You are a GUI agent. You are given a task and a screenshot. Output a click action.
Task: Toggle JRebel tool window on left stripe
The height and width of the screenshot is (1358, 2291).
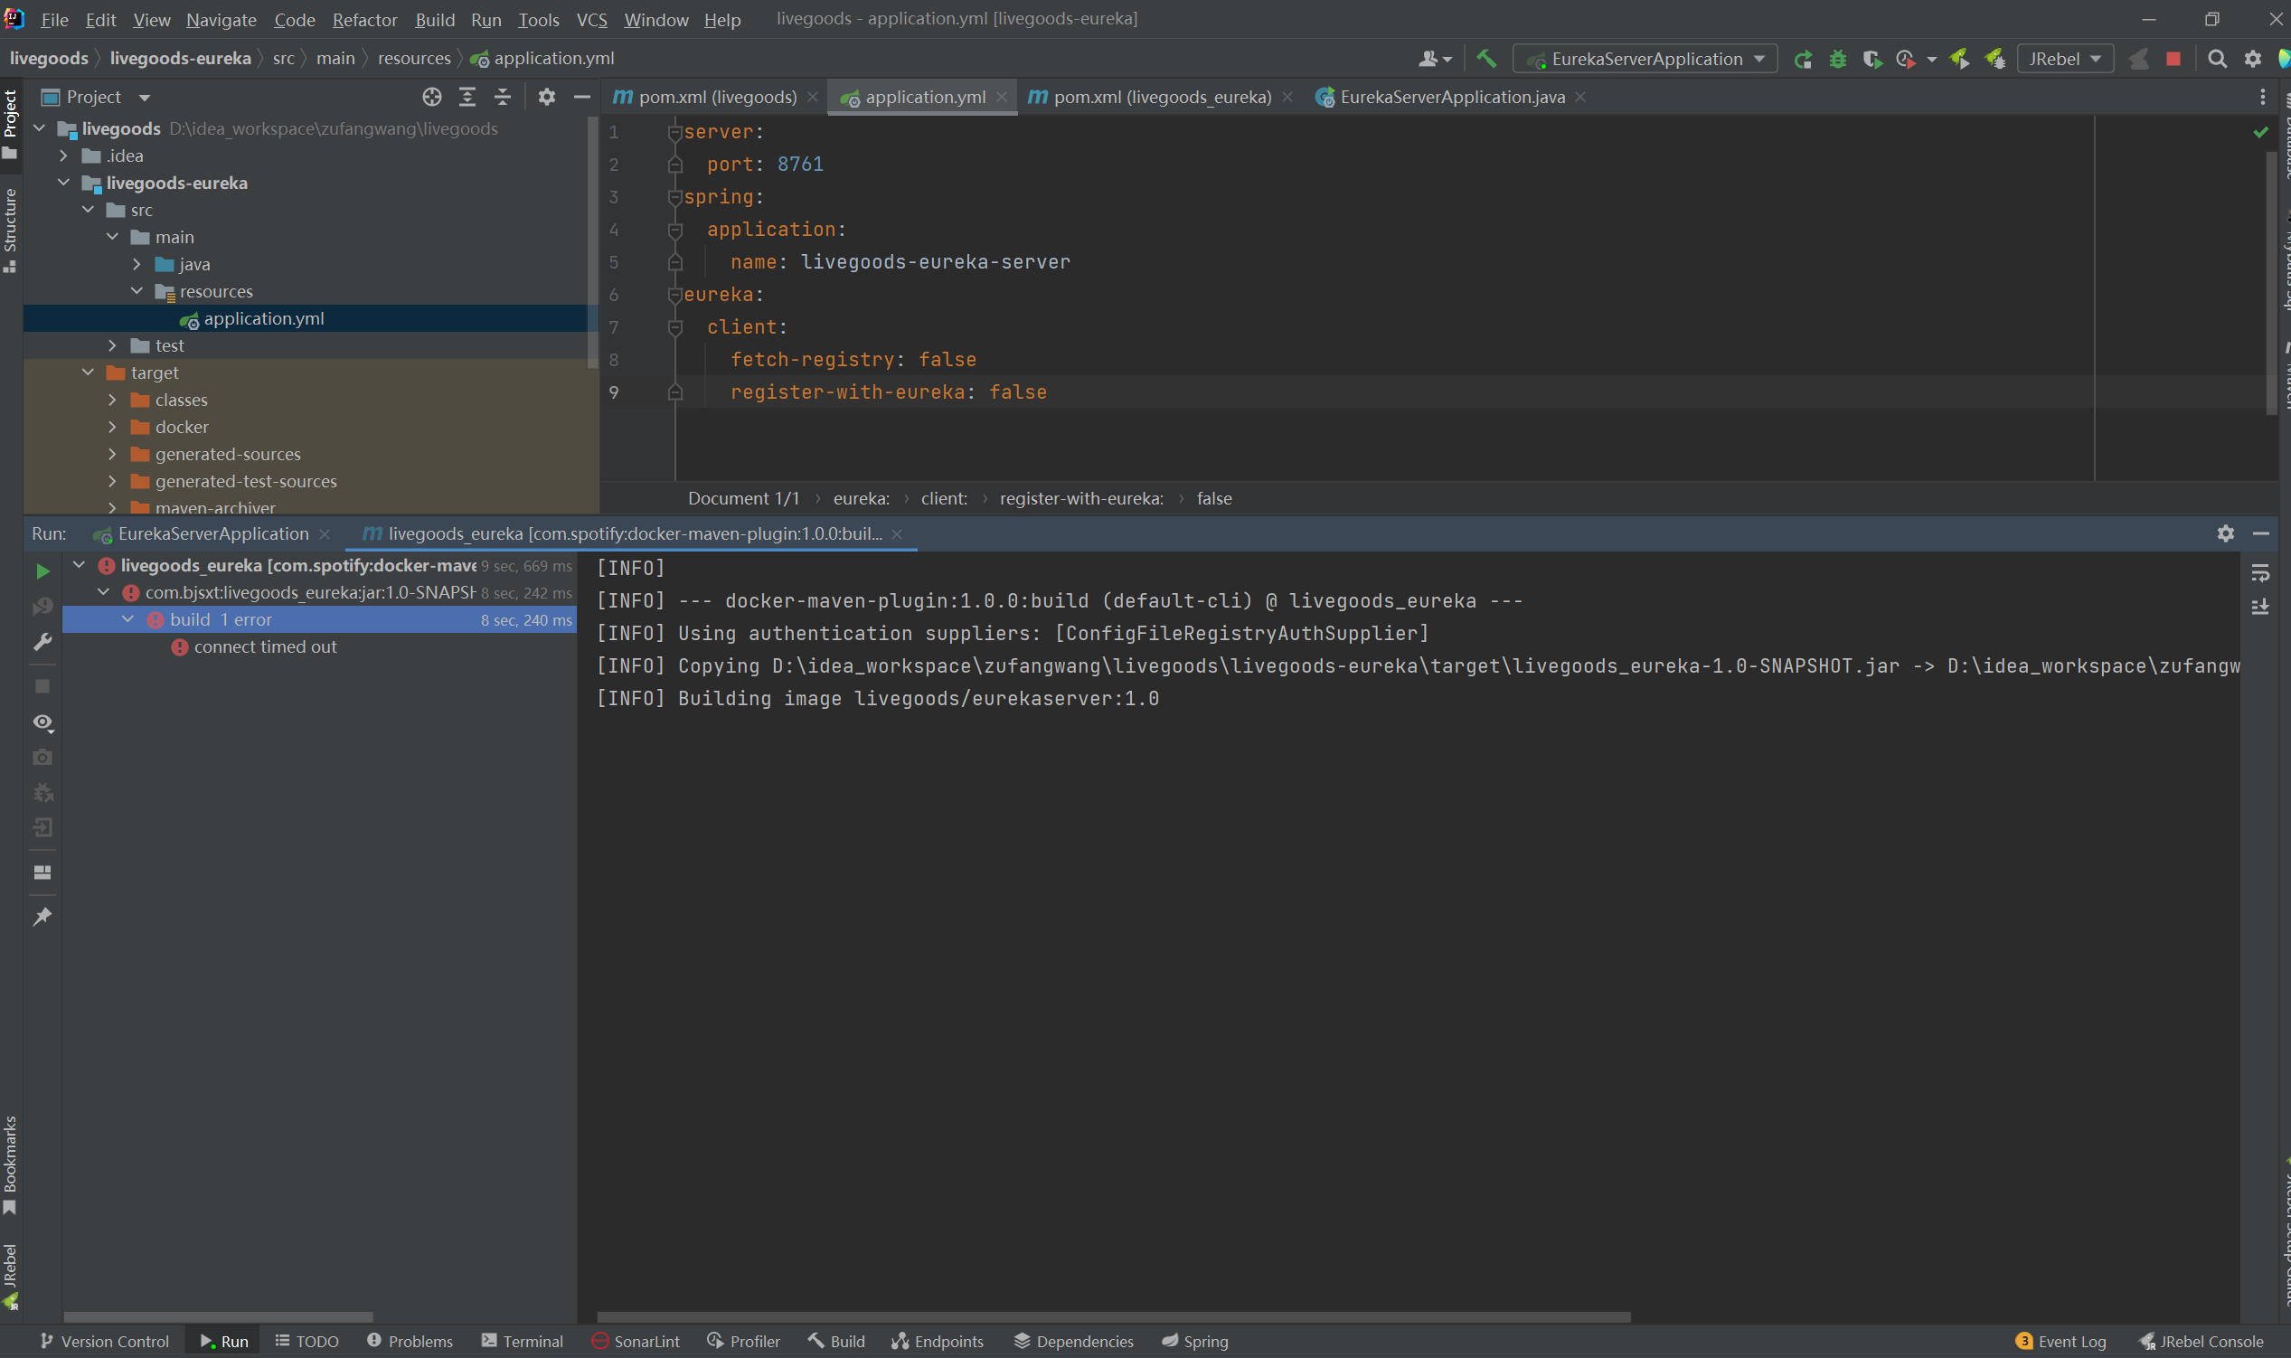[x=10, y=1277]
